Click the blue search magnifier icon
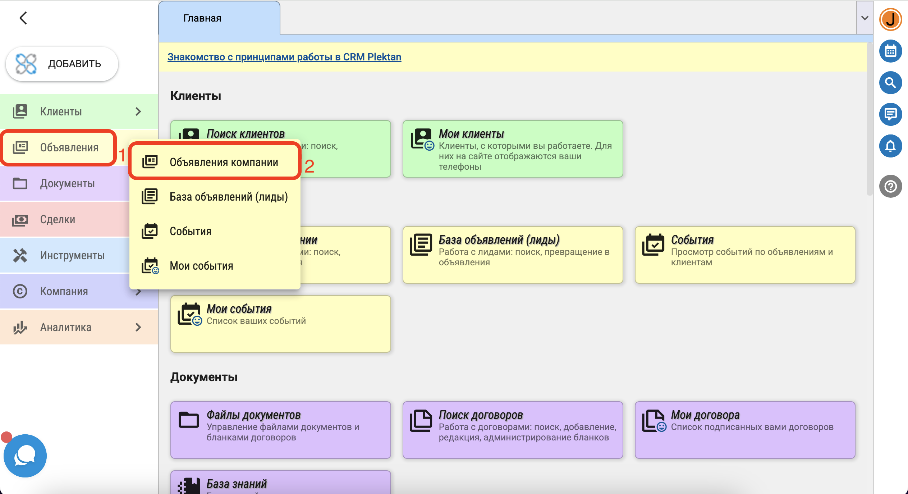908x494 pixels. 890,83
